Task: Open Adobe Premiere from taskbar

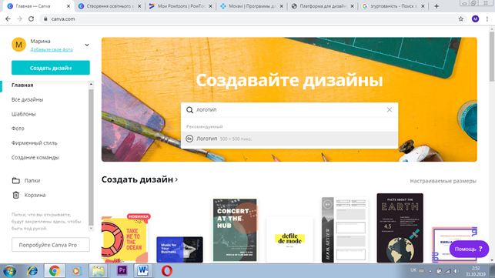Action: pos(122,271)
